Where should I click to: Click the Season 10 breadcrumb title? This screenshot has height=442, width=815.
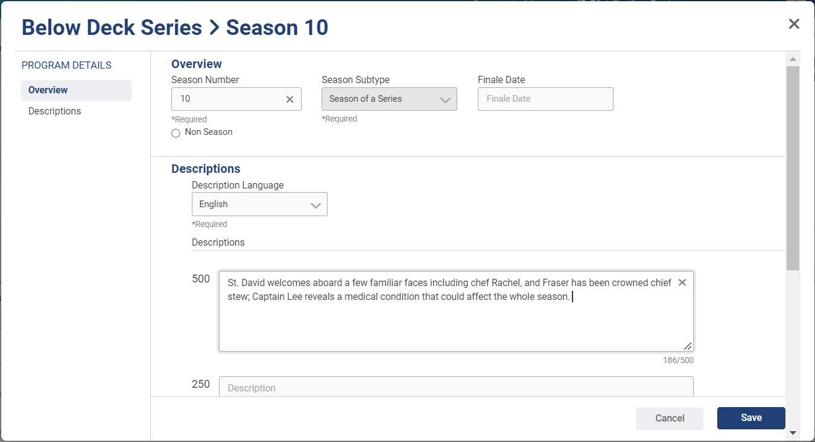[x=277, y=28]
